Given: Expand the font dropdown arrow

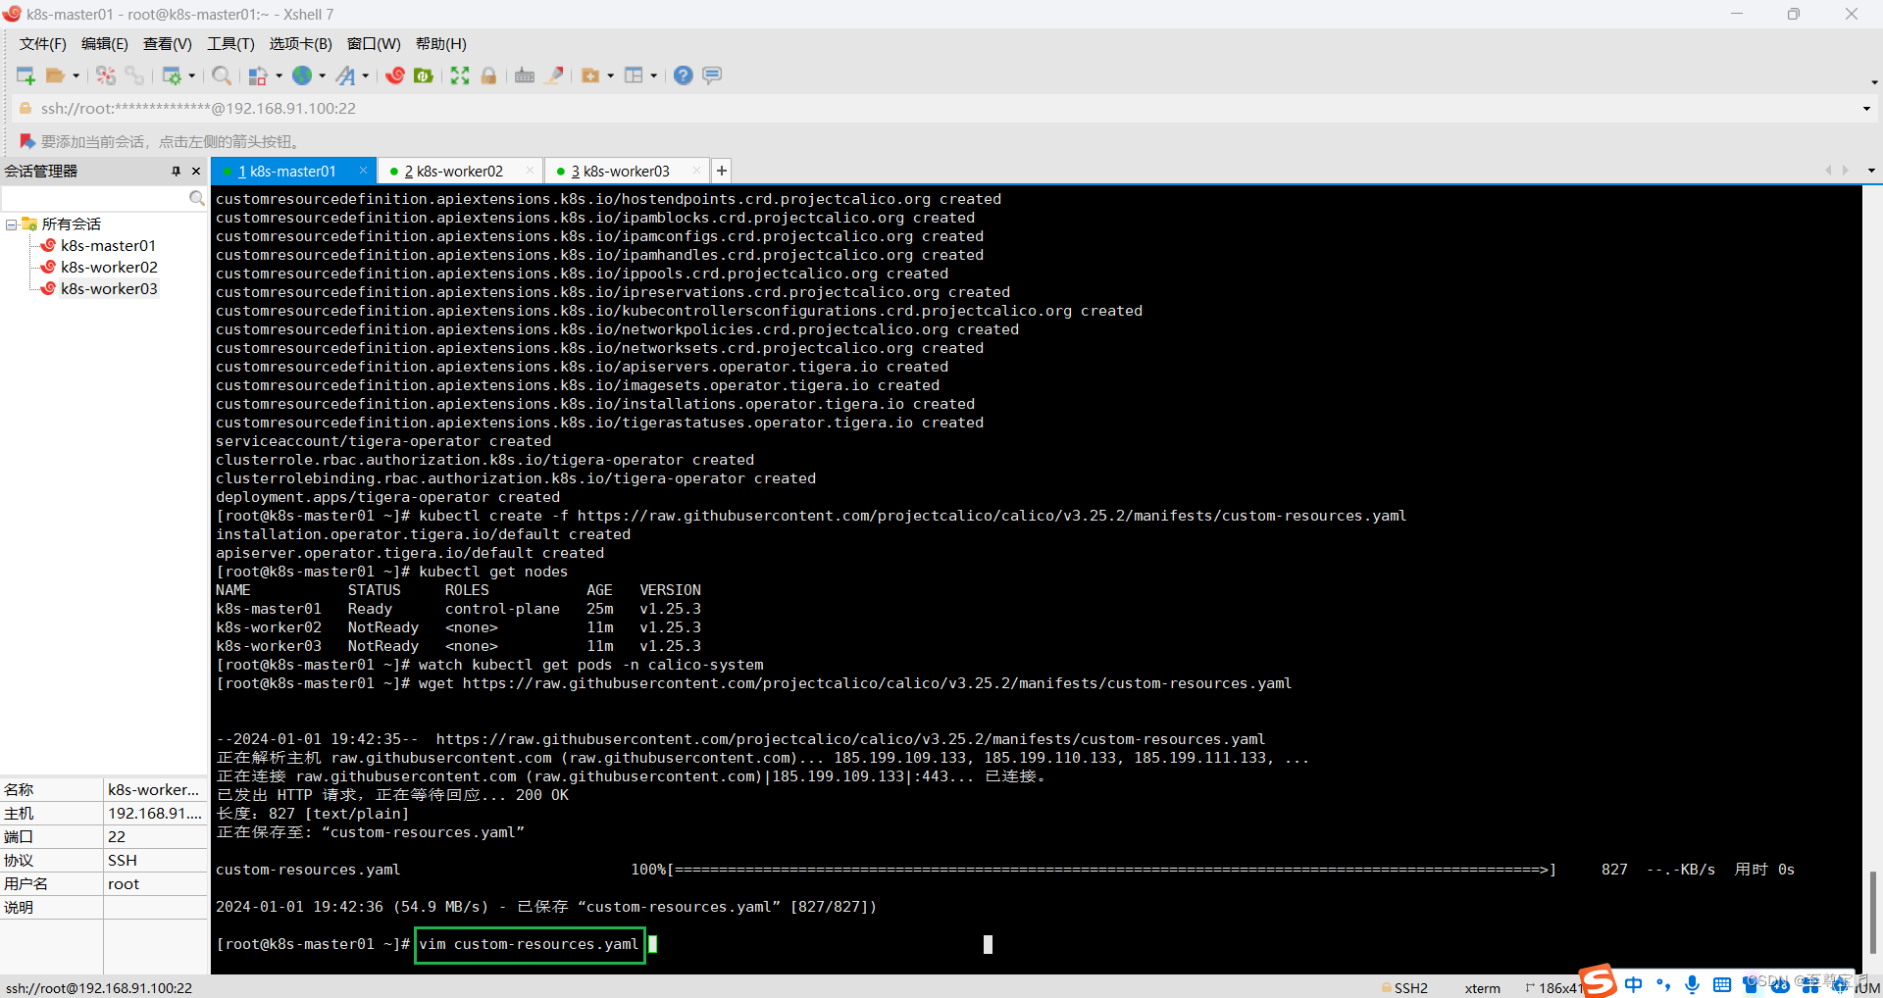Looking at the screenshot, I should click(365, 75).
